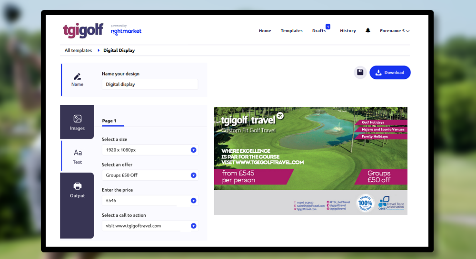Click the 'Select a call to action' label
Image resolution: width=476 pixels, height=259 pixels.
(124, 215)
